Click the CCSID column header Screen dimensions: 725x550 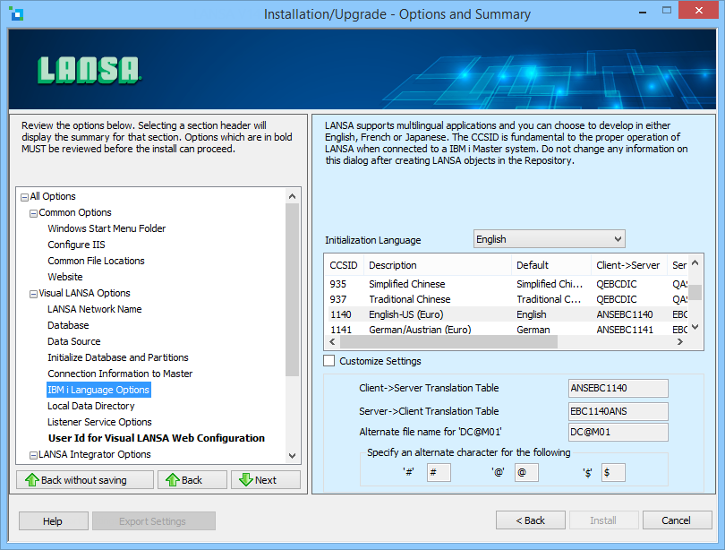coord(344,265)
